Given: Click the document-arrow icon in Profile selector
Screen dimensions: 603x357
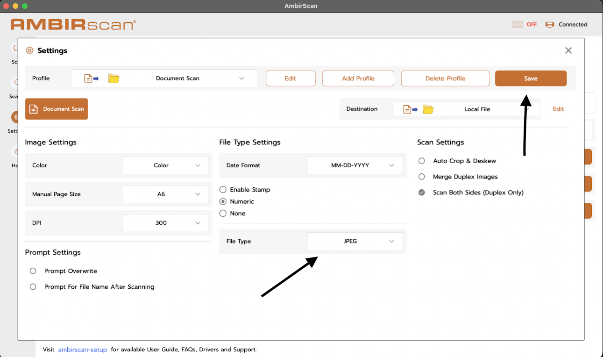Looking at the screenshot, I should pos(92,79).
